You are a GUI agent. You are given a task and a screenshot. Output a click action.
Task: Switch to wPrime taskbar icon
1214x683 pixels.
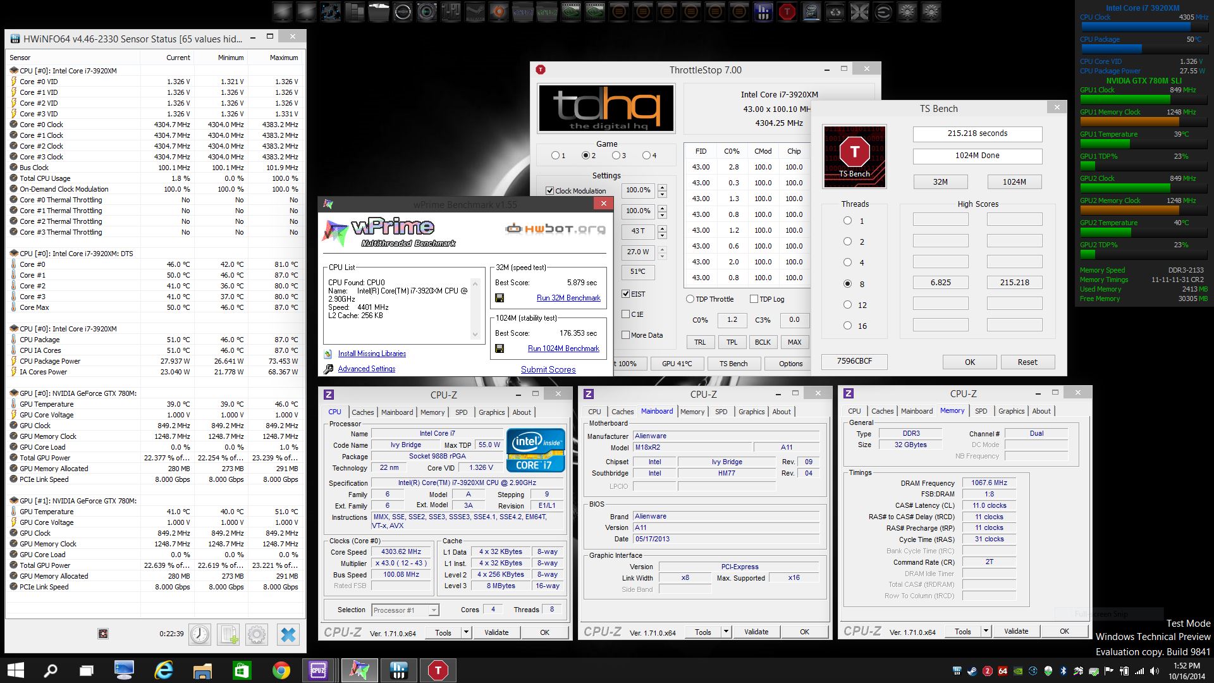[359, 670]
